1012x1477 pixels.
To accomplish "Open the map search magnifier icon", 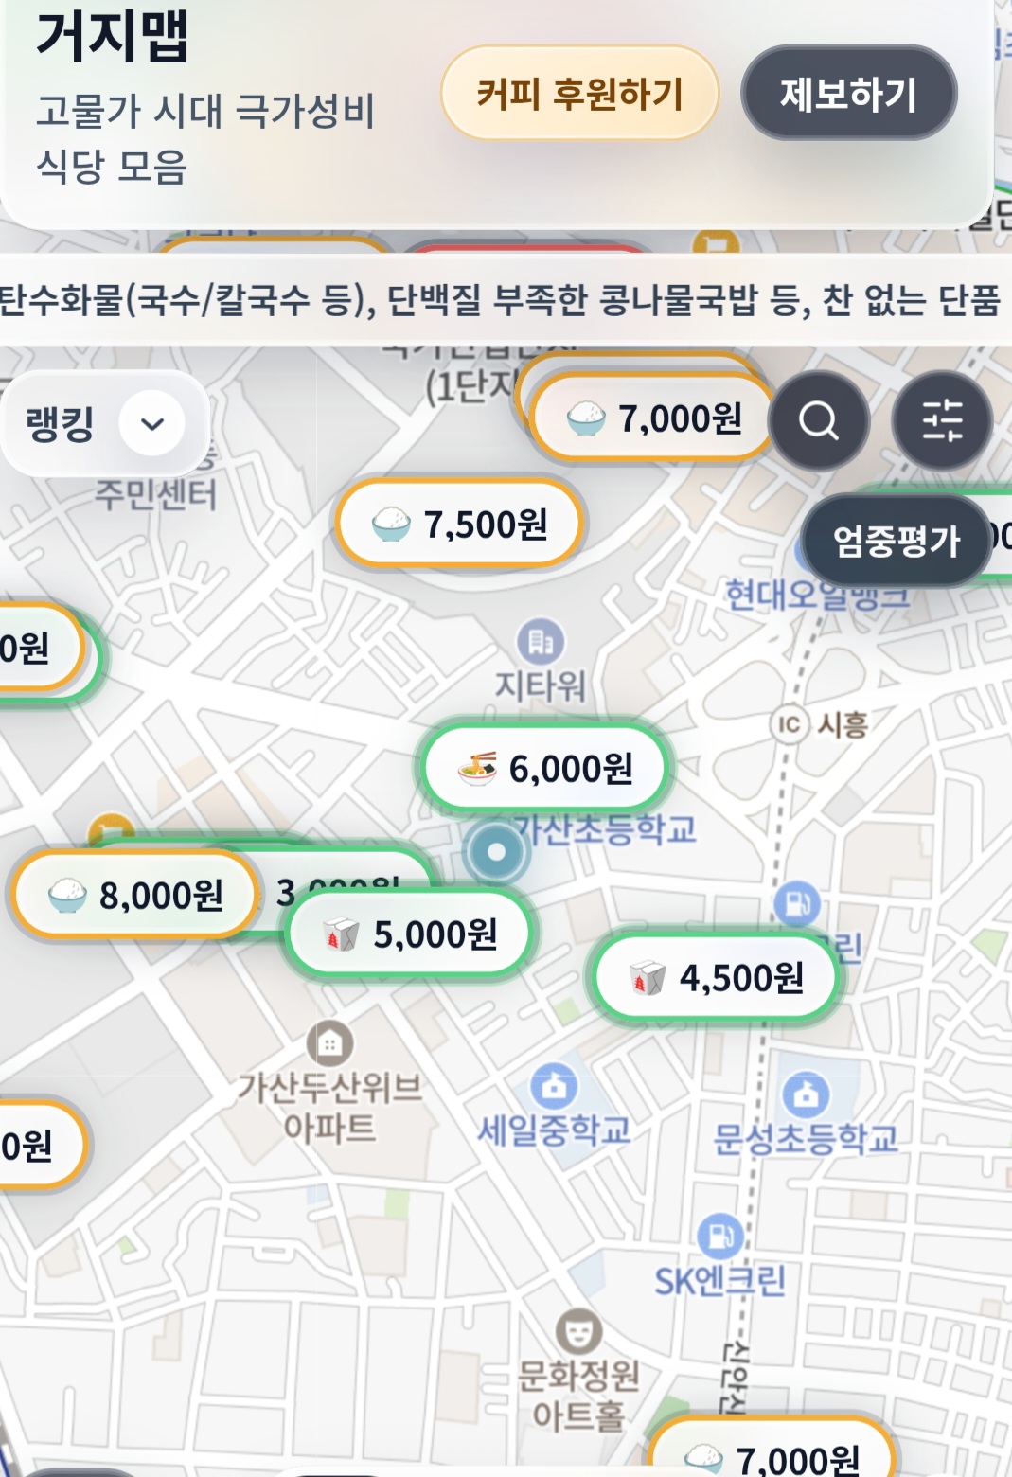I will pyautogui.click(x=819, y=420).
